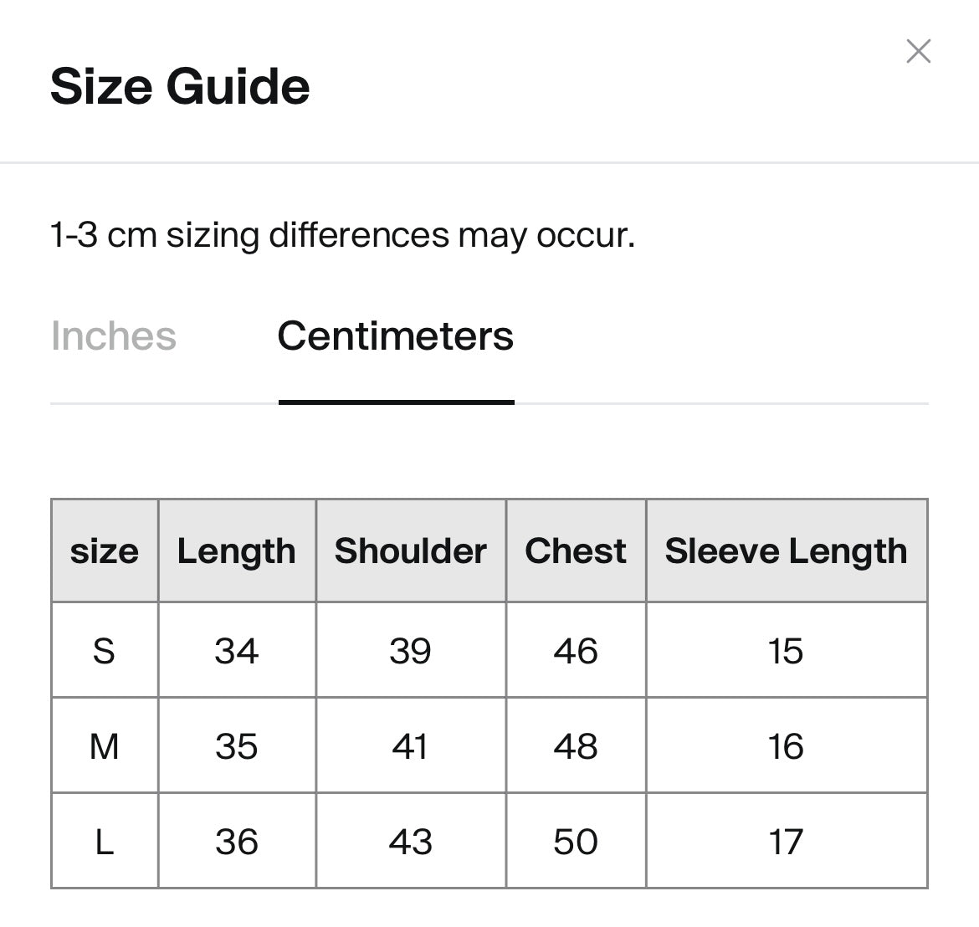The width and height of the screenshot is (979, 927).
Task: Click the Sleeve Length value 15 cell
Action: (x=786, y=651)
